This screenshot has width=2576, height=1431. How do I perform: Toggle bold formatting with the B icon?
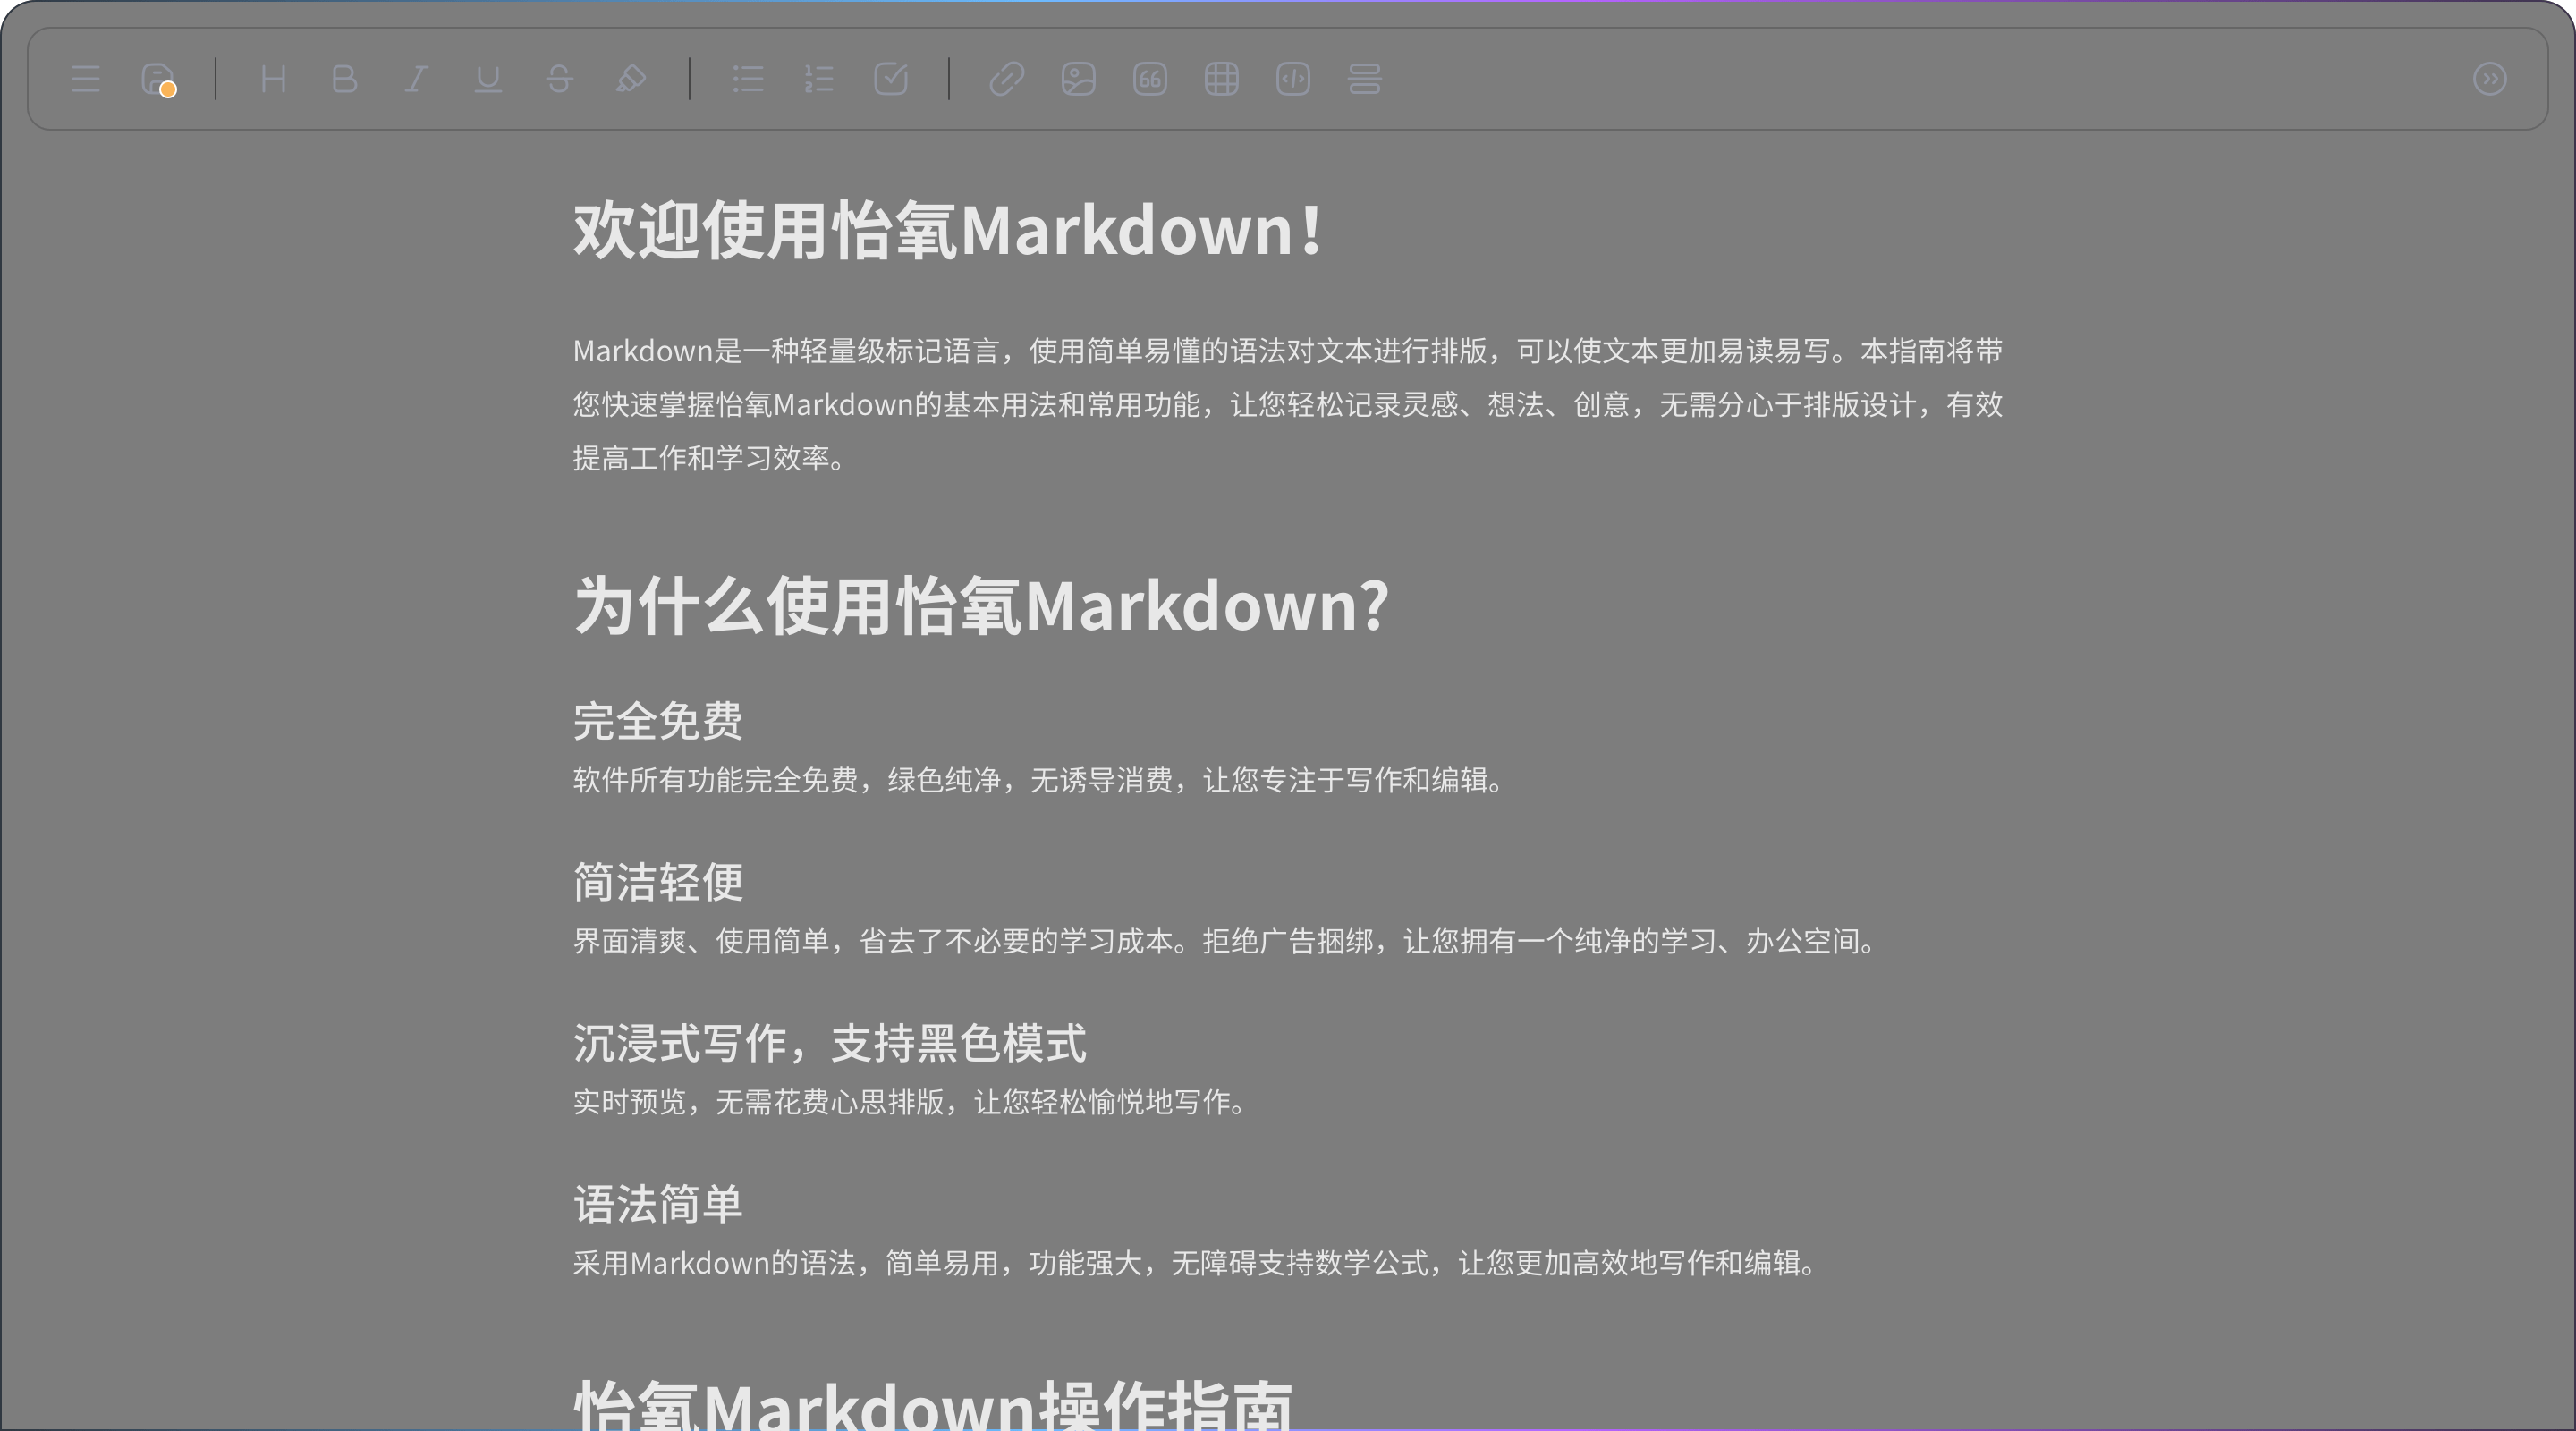point(344,79)
